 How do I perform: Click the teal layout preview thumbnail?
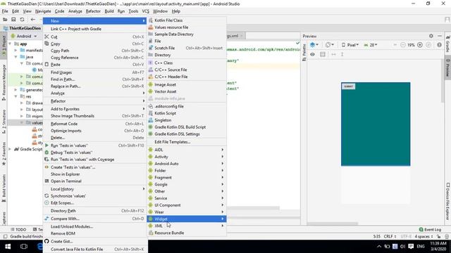[376, 124]
